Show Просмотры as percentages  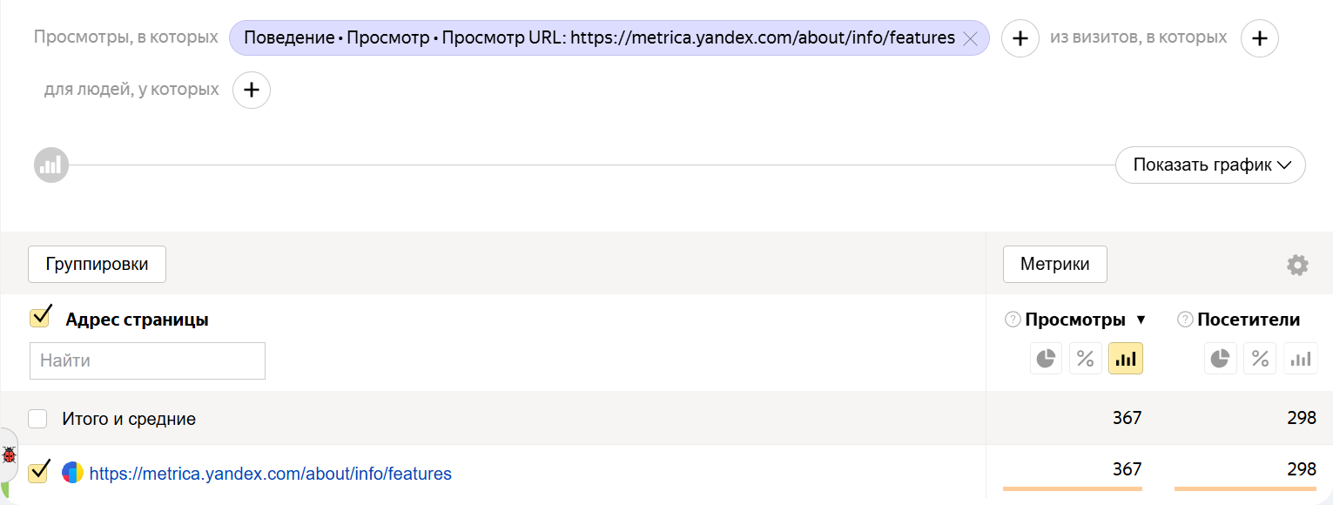(x=1085, y=359)
